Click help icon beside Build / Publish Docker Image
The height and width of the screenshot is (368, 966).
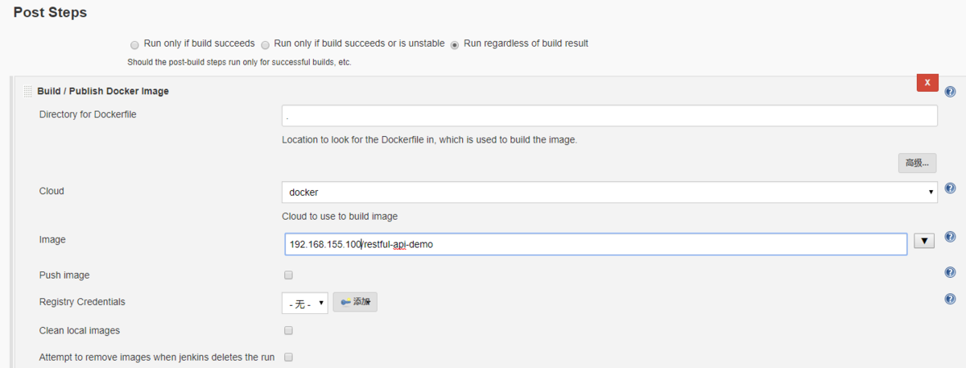coord(950,92)
